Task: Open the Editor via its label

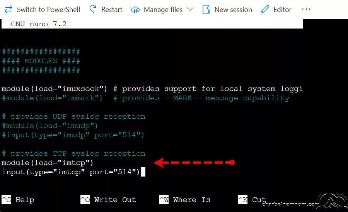Action: click(282, 10)
